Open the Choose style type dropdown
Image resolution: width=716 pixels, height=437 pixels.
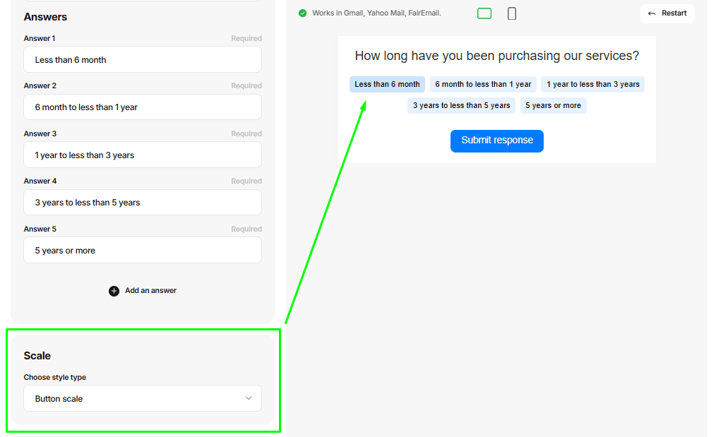(142, 398)
